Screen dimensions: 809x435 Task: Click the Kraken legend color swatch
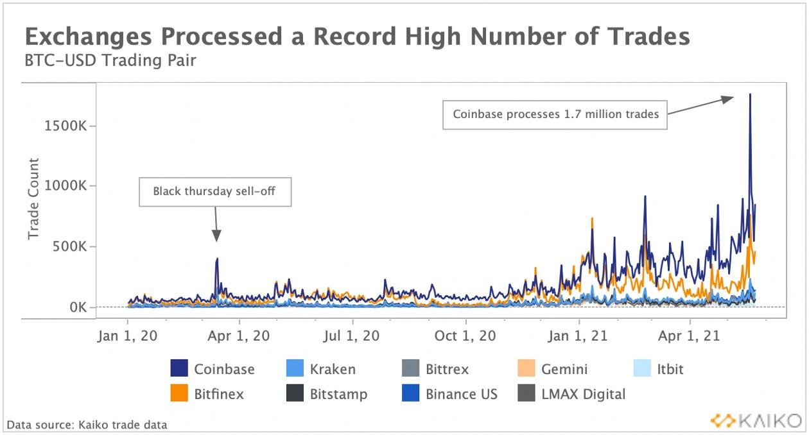(x=295, y=369)
